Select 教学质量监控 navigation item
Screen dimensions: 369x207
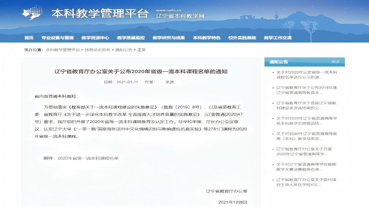pos(131,38)
